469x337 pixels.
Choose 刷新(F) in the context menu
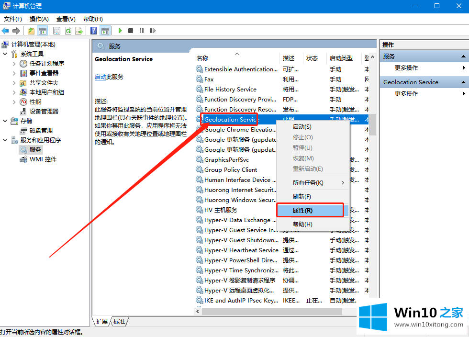coord(313,197)
